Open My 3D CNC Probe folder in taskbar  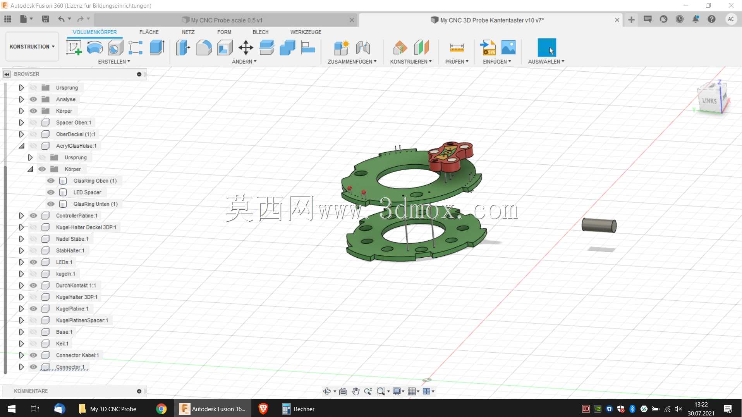pyautogui.click(x=108, y=409)
